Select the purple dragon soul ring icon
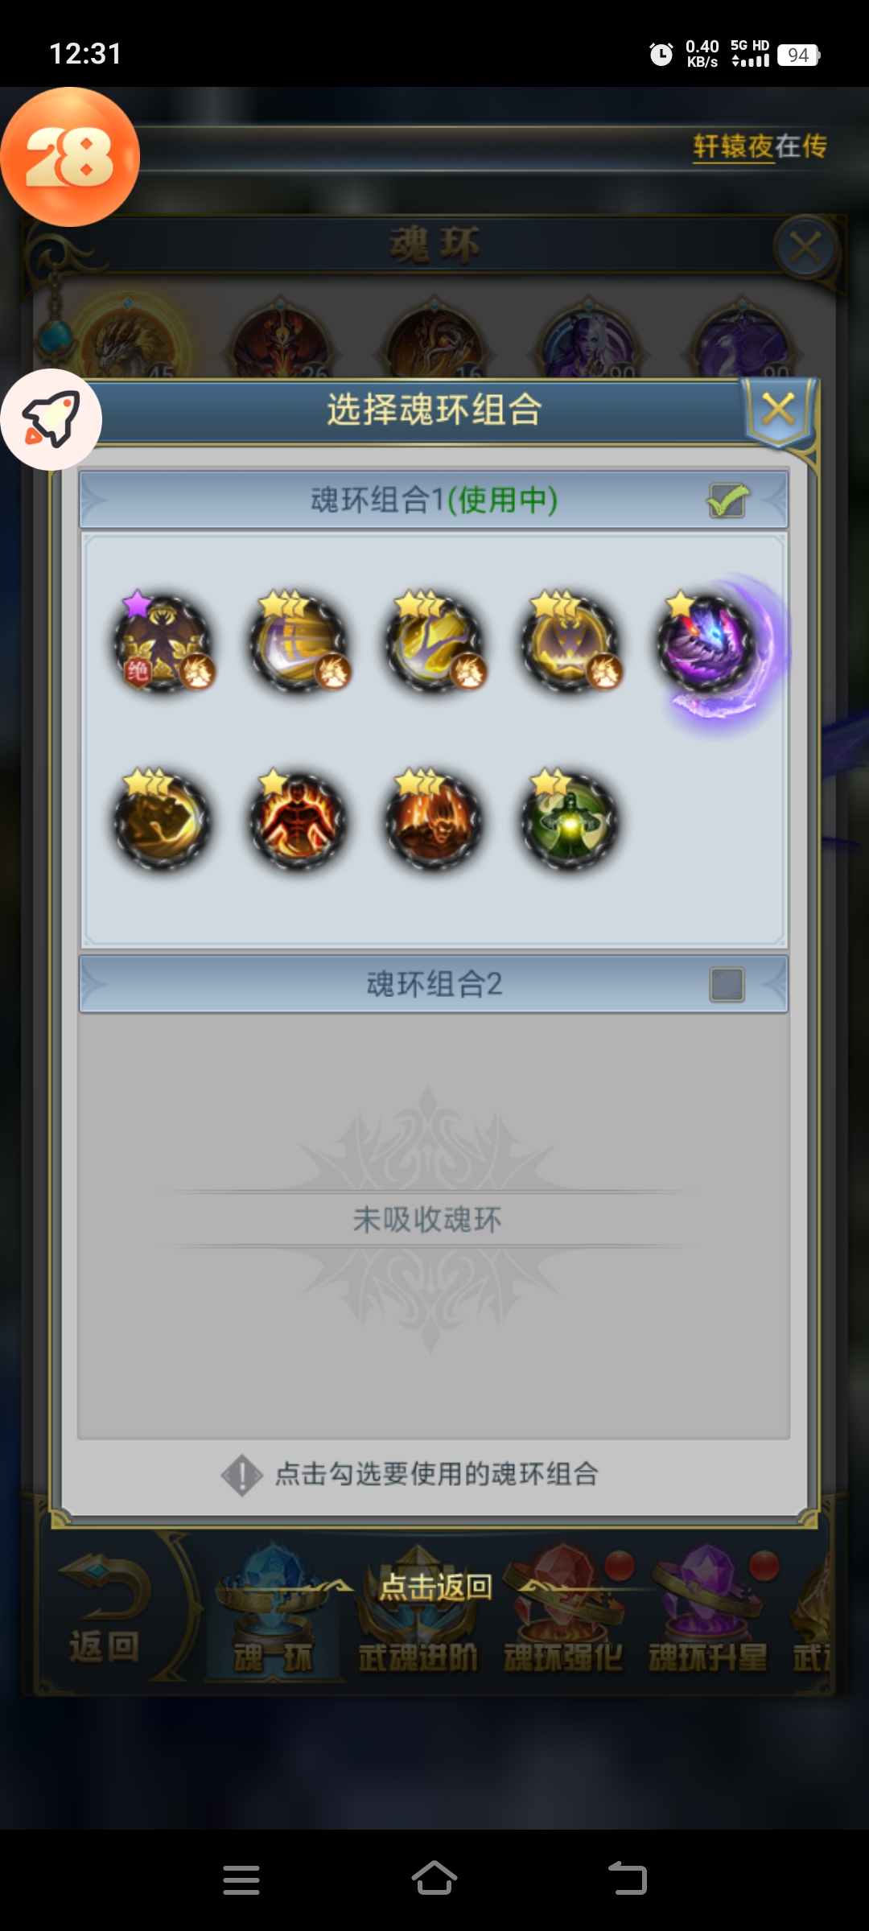 click(x=706, y=644)
